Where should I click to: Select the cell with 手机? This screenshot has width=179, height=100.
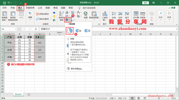pyautogui.click(x=9, y=43)
